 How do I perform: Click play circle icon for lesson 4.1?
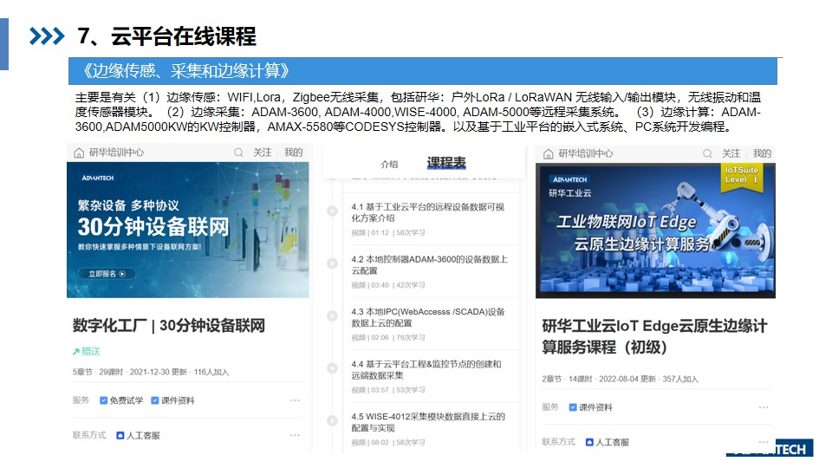(x=332, y=211)
